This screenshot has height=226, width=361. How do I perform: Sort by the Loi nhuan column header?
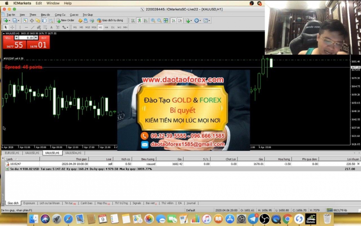pos(340,159)
